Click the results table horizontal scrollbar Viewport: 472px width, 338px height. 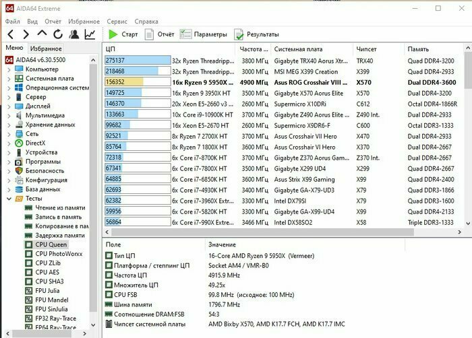pyautogui.click(x=262, y=232)
